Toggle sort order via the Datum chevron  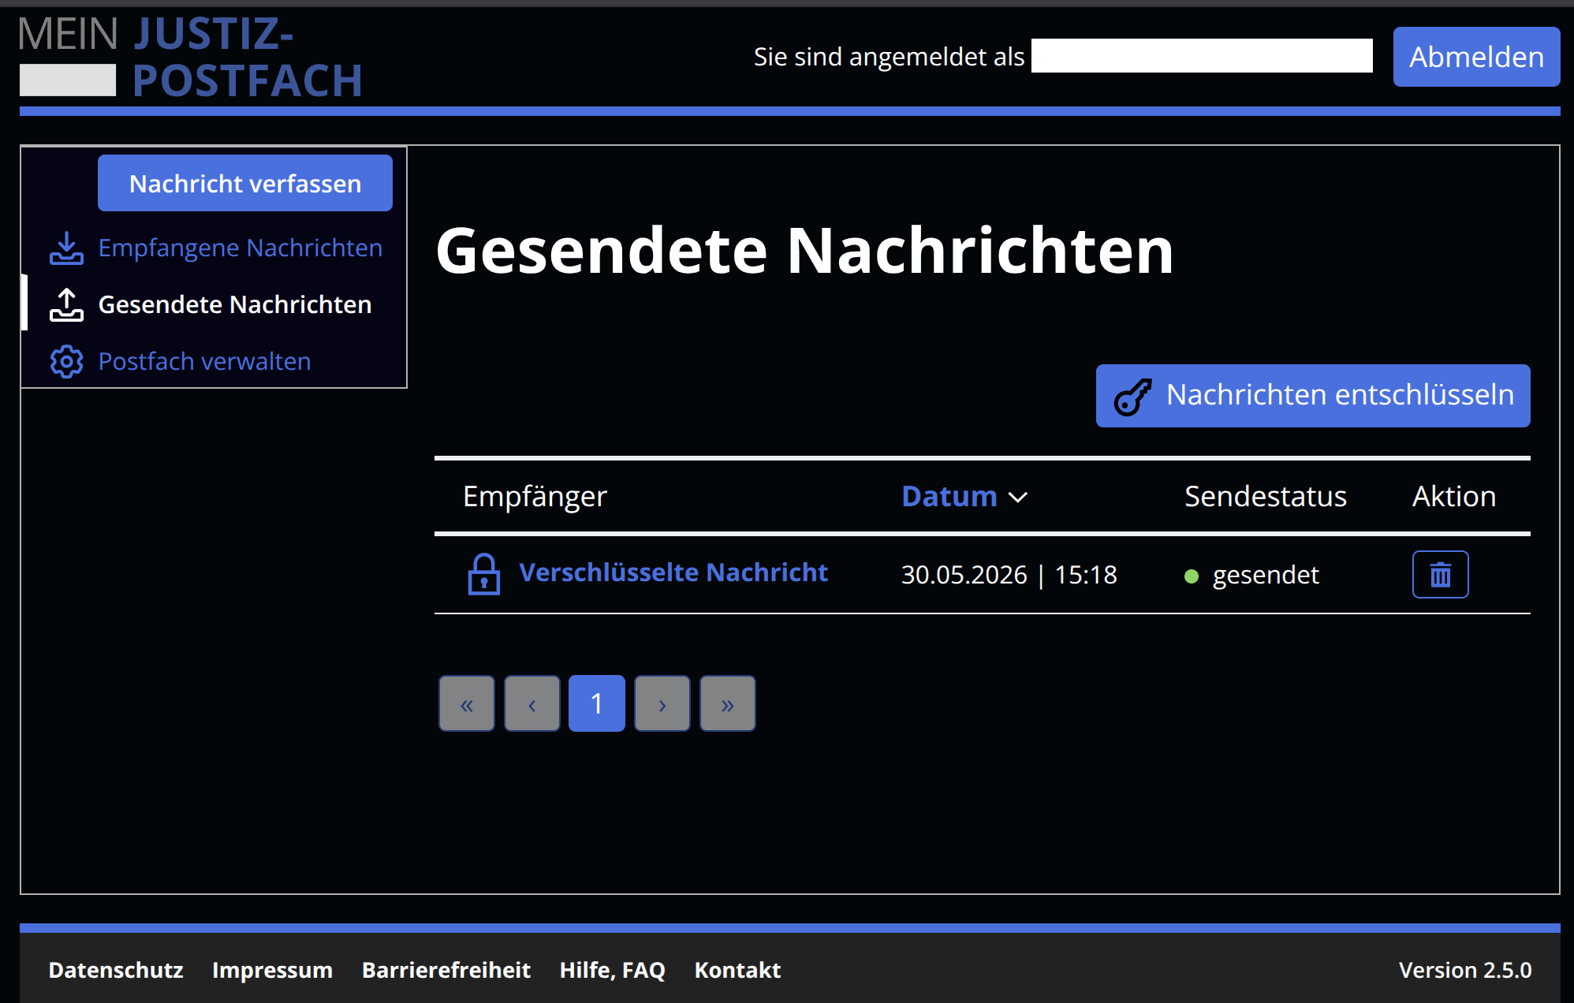pos(1018,498)
